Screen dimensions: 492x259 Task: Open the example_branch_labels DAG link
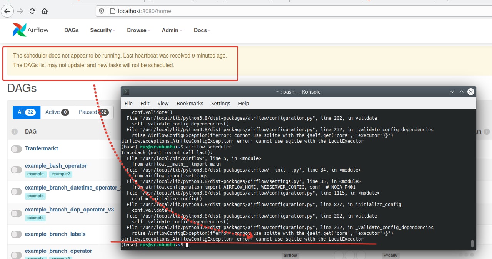(x=55, y=234)
